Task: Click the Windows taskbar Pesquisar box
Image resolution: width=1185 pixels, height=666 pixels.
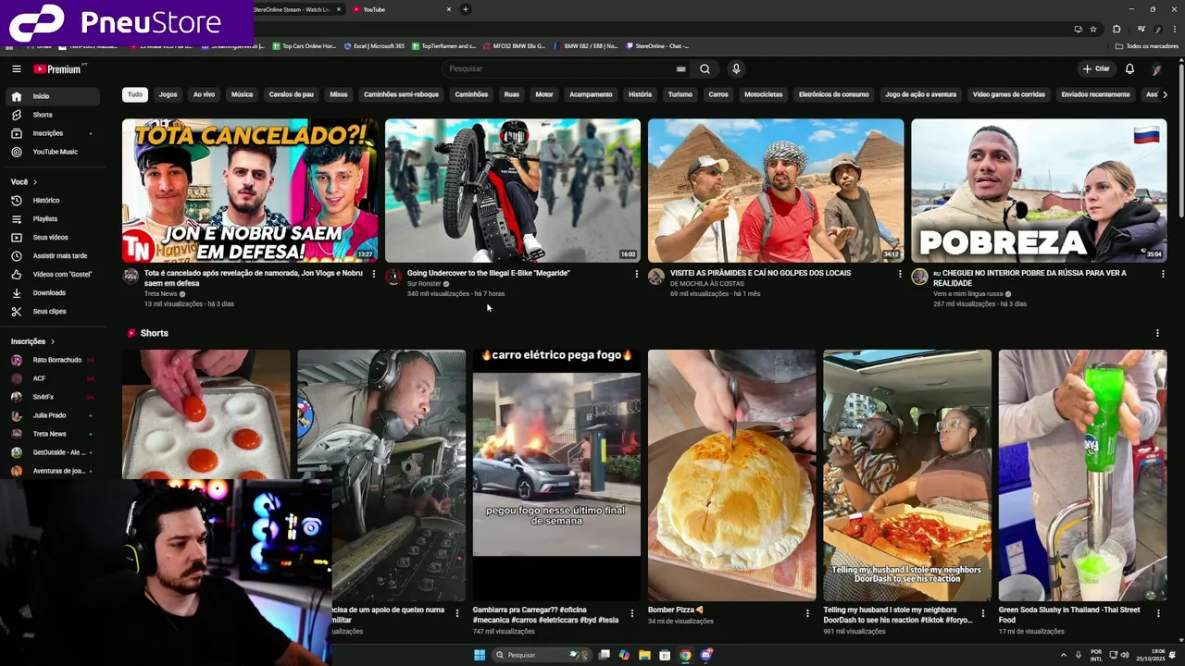Action: (x=543, y=655)
